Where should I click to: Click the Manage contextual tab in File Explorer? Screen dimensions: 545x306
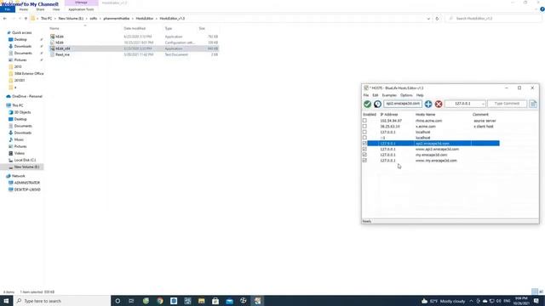(x=82, y=3)
